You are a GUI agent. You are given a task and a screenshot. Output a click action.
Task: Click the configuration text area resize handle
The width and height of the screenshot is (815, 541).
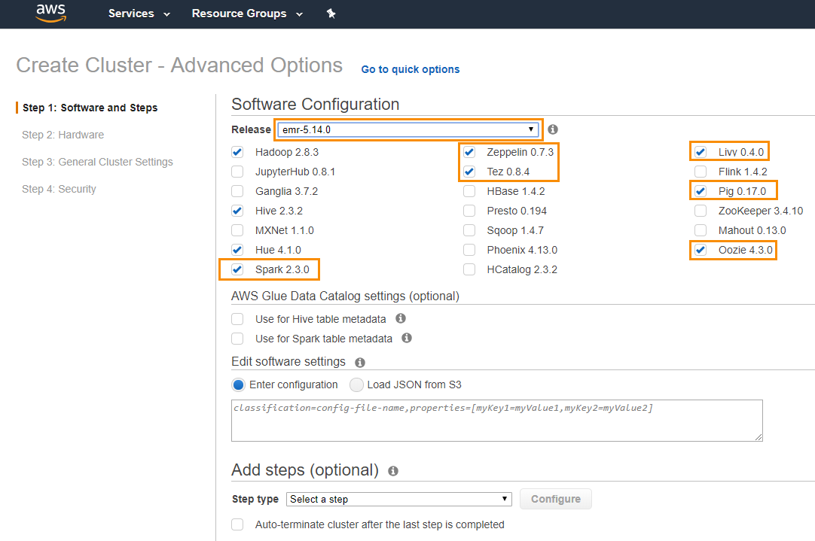click(x=759, y=437)
